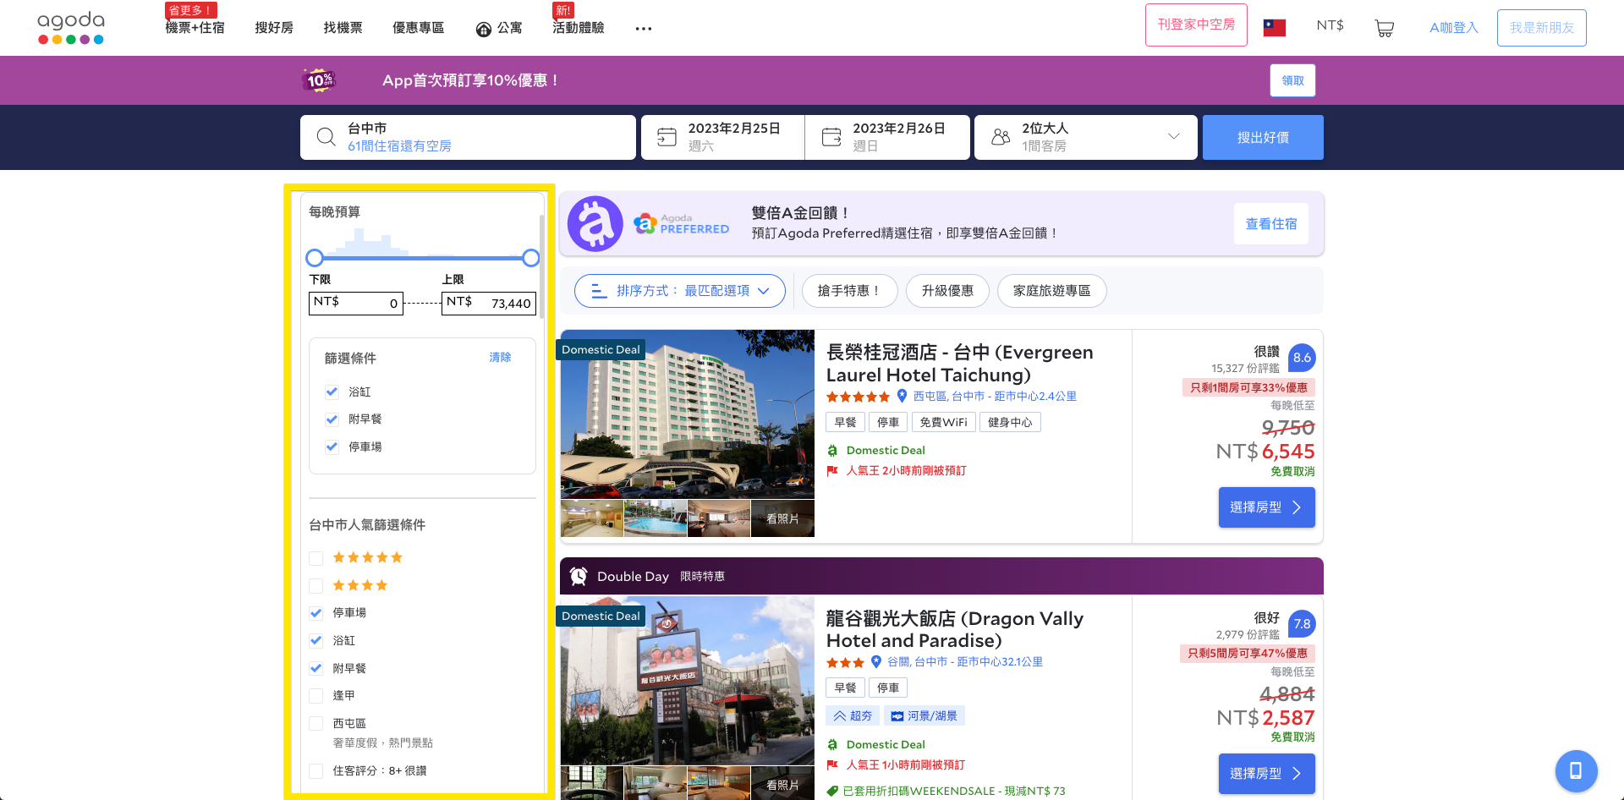This screenshot has height=800, width=1624.
Task: Click the Double Day alarm clock icon
Action: tap(579, 576)
